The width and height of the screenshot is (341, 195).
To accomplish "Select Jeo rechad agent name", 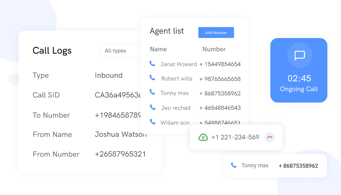I will point(176,108).
